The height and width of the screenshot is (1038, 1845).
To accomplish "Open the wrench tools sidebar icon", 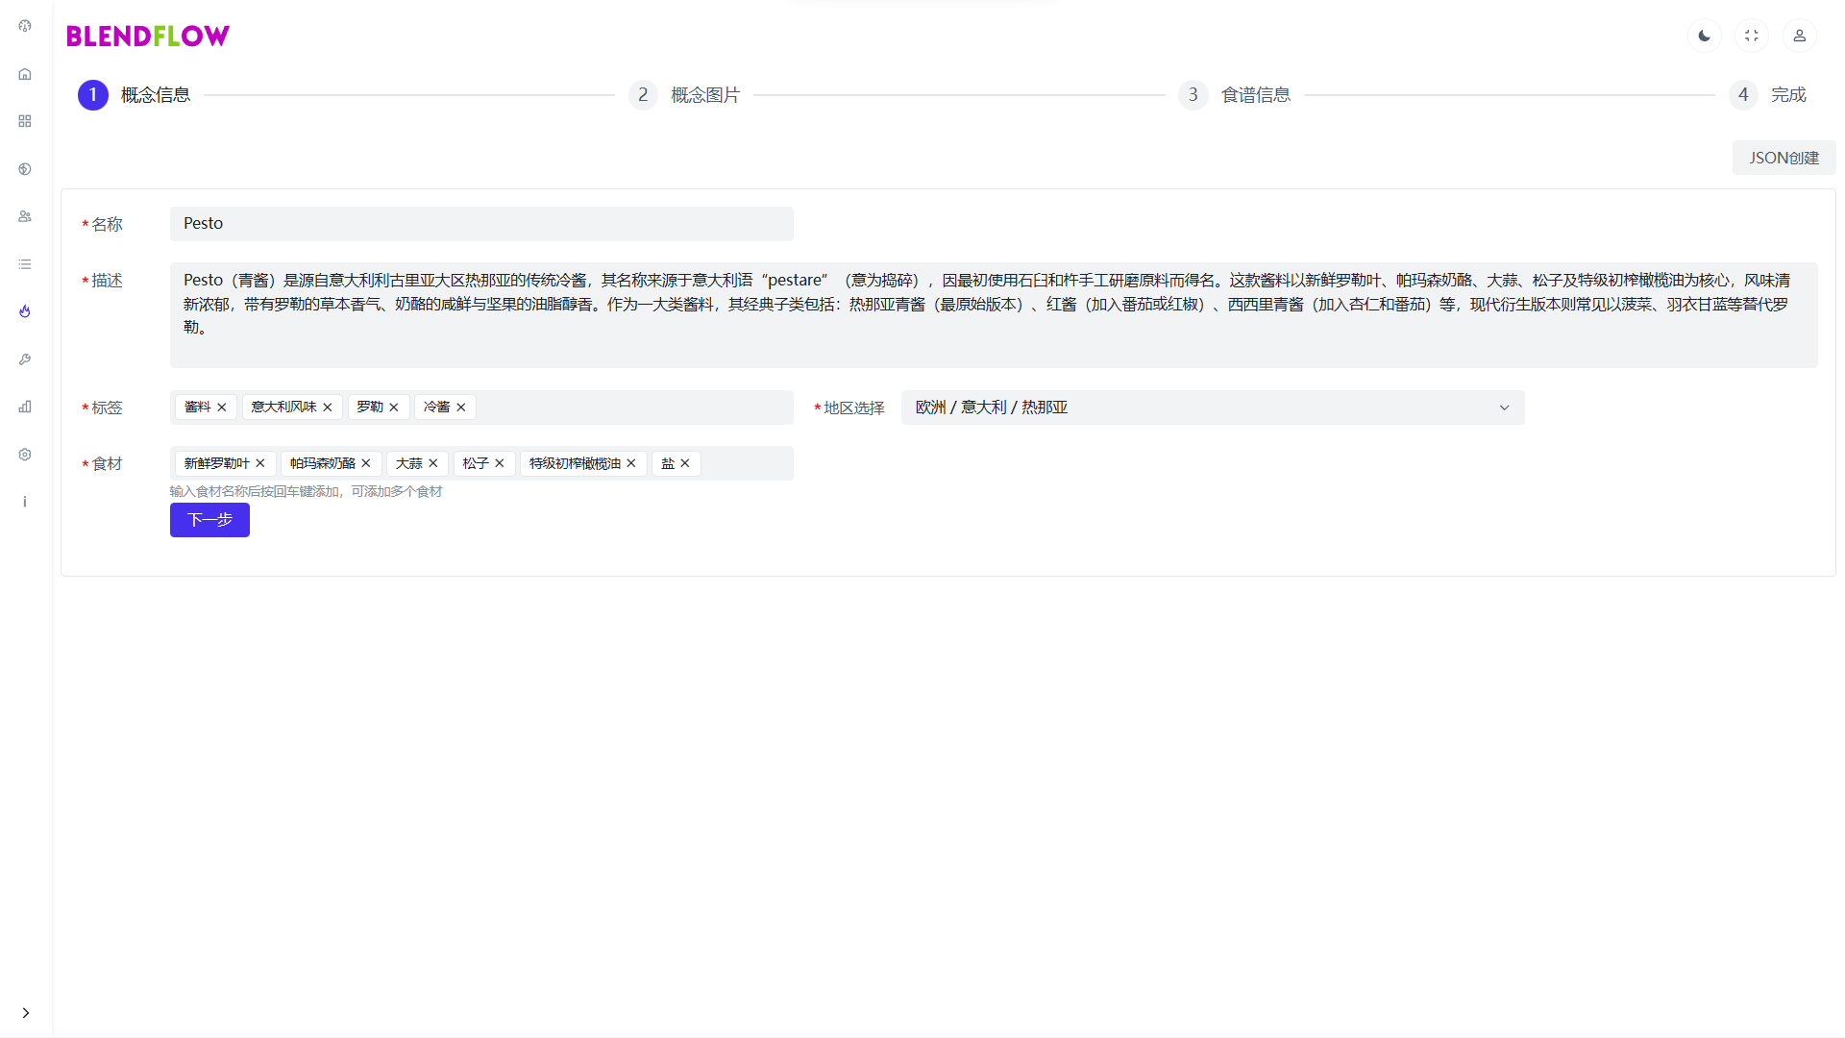I will (x=25, y=359).
